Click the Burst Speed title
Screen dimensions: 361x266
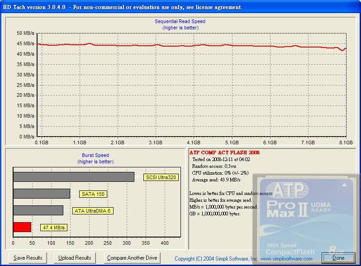95,155
